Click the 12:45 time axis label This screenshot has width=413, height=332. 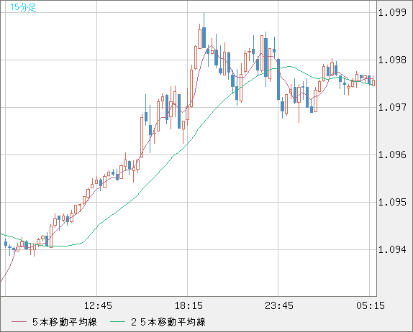coord(98,305)
